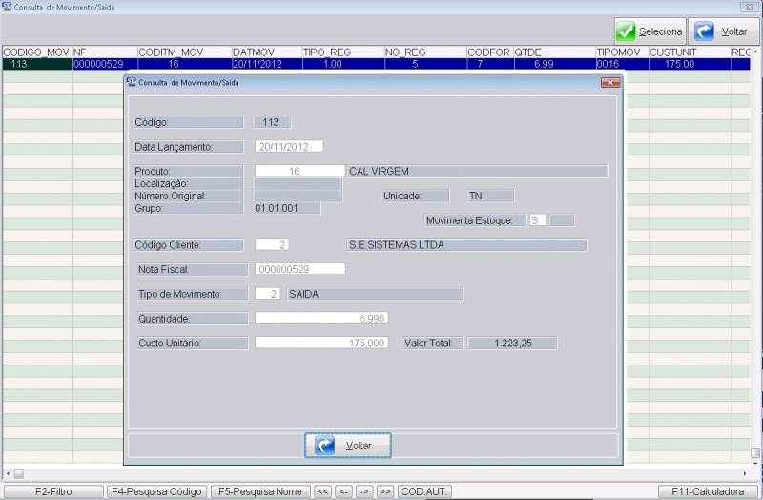Click the COD.AUT. button
Screen dimensions: 763x500
[424, 491]
